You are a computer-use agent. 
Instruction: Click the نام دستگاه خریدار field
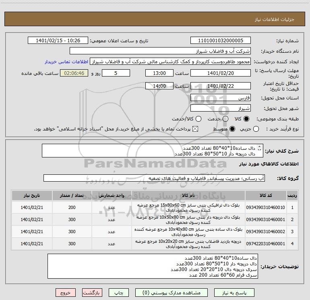point(160,51)
